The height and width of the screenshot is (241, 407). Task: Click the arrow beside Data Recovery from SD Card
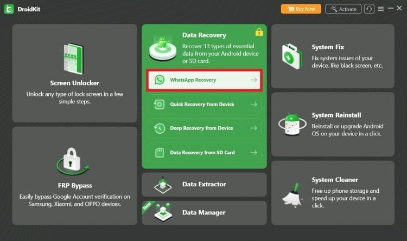[x=254, y=152]
